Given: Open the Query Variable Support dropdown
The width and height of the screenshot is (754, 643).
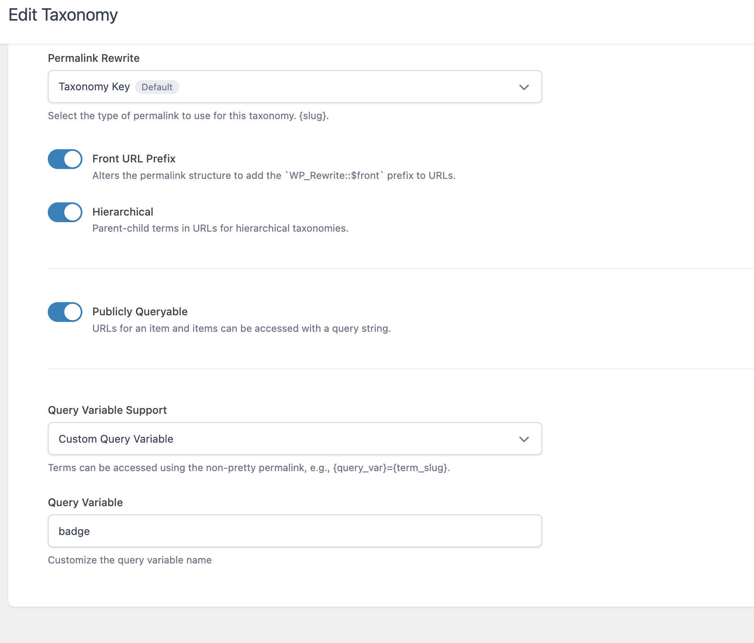Looking at the screenshot, I should [295, 439].
